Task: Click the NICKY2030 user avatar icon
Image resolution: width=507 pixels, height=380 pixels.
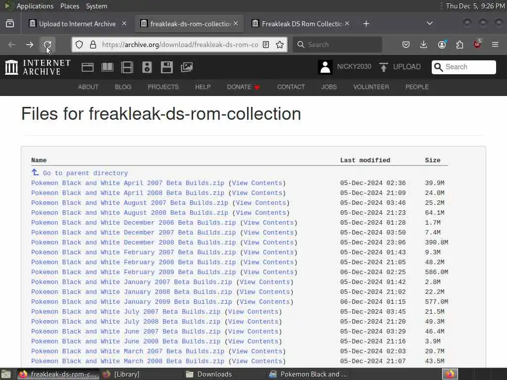Action: tap(325, 67)
